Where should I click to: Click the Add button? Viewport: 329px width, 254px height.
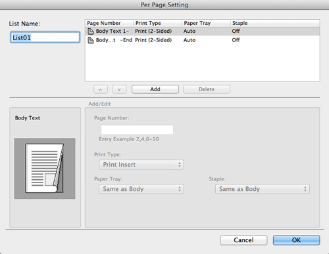point(155,89)
